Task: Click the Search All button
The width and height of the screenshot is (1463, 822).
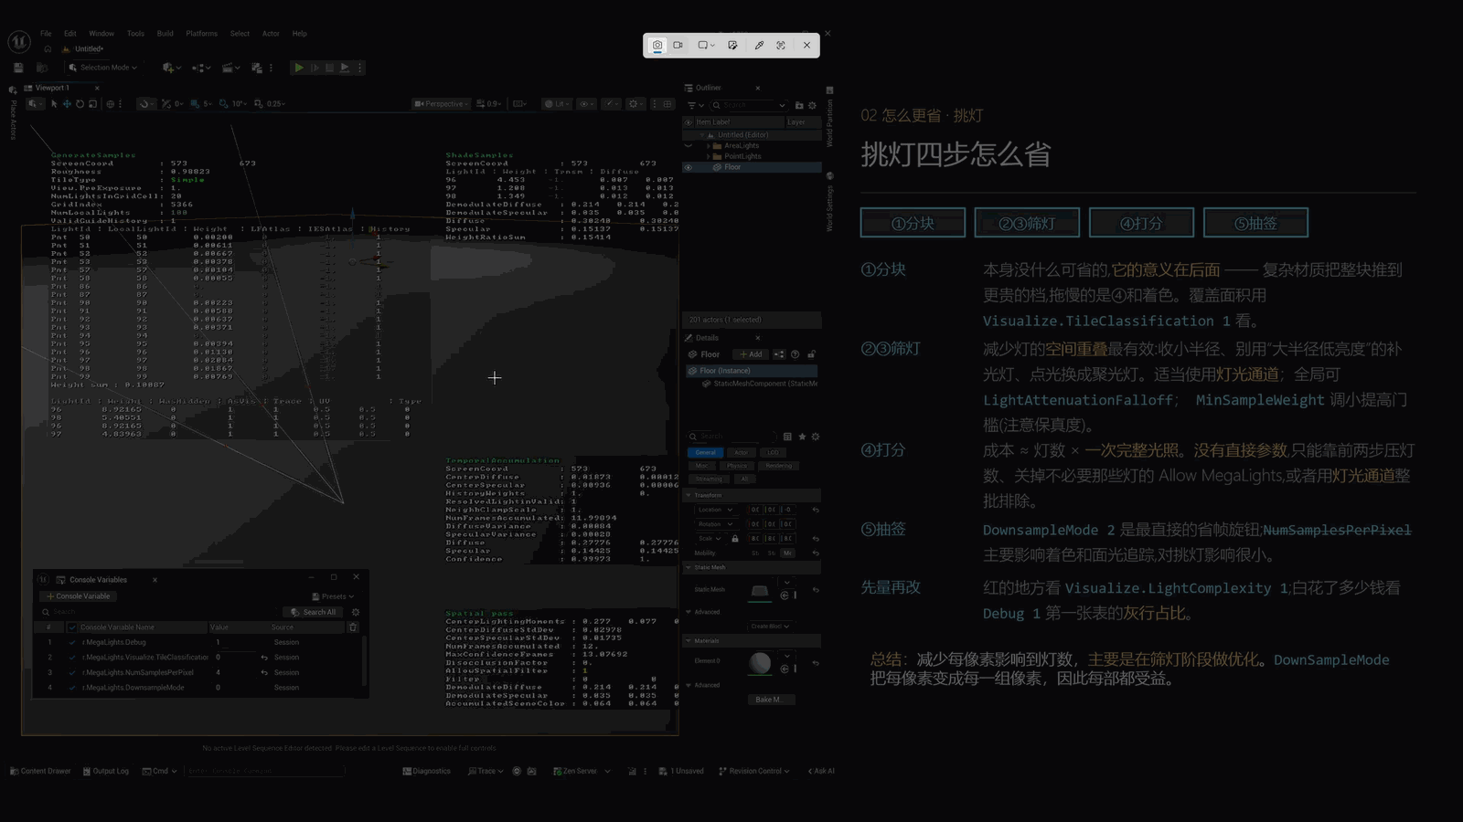Action: [314, 612]
